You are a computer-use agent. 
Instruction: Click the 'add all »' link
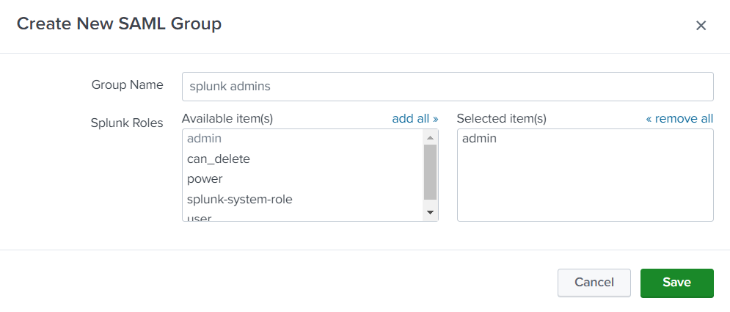pyautogui.click(x=415, y=118)
